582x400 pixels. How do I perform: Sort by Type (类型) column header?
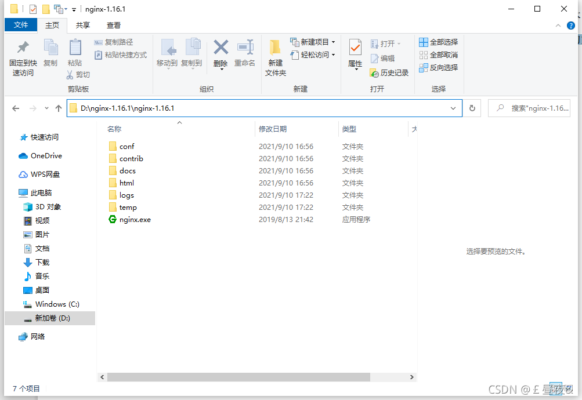[349, 129]
